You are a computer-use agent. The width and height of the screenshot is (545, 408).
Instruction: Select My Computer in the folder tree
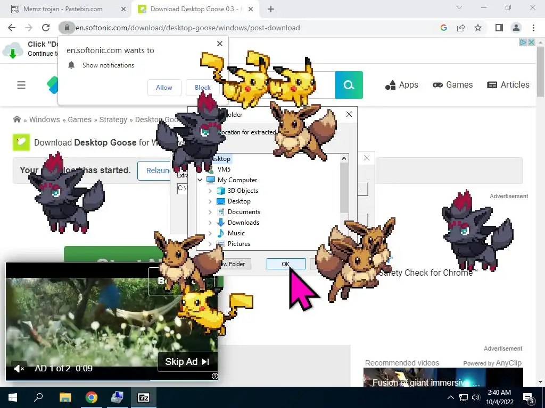tap(237, 180)
